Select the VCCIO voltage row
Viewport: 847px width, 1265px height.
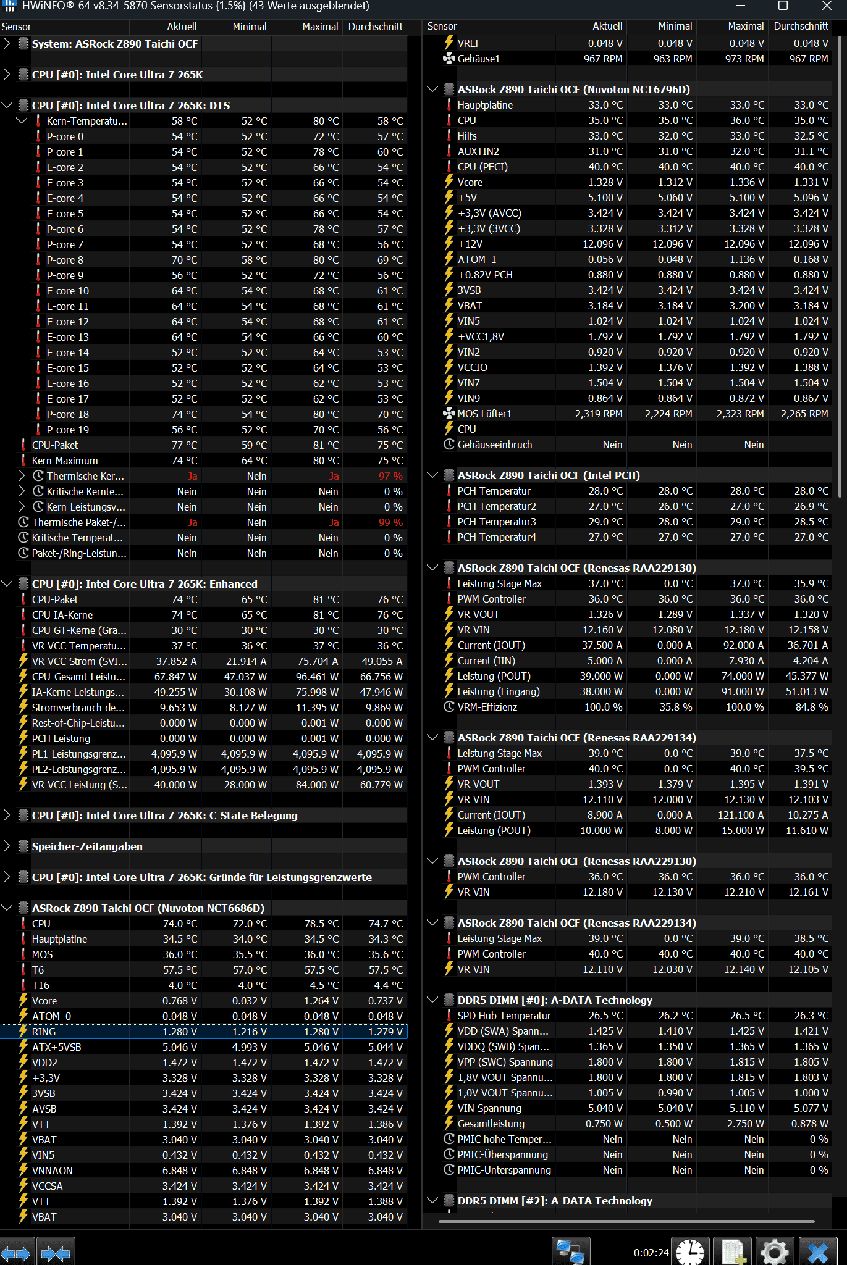[628, 367]
